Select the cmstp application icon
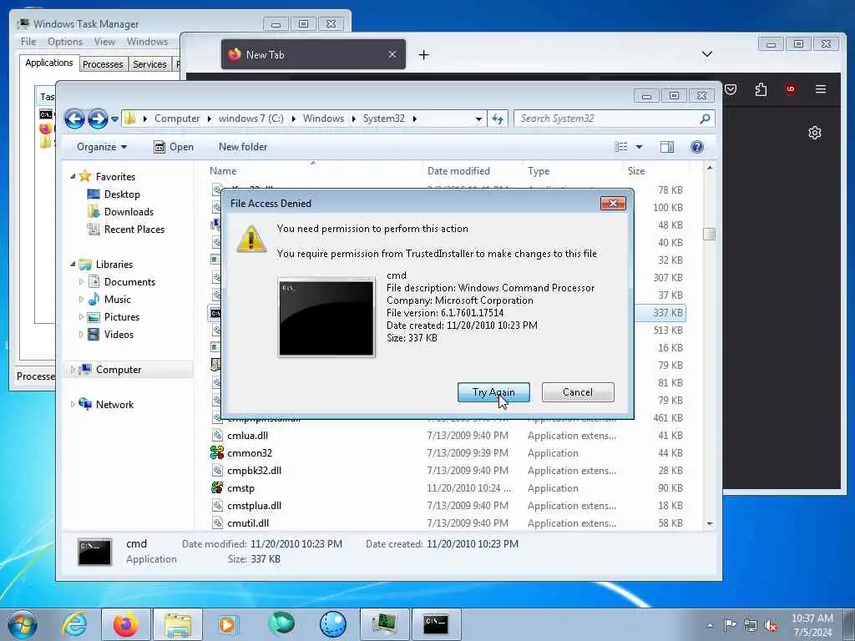This screenshot has width=855, height=641. (x=216, y=487)
